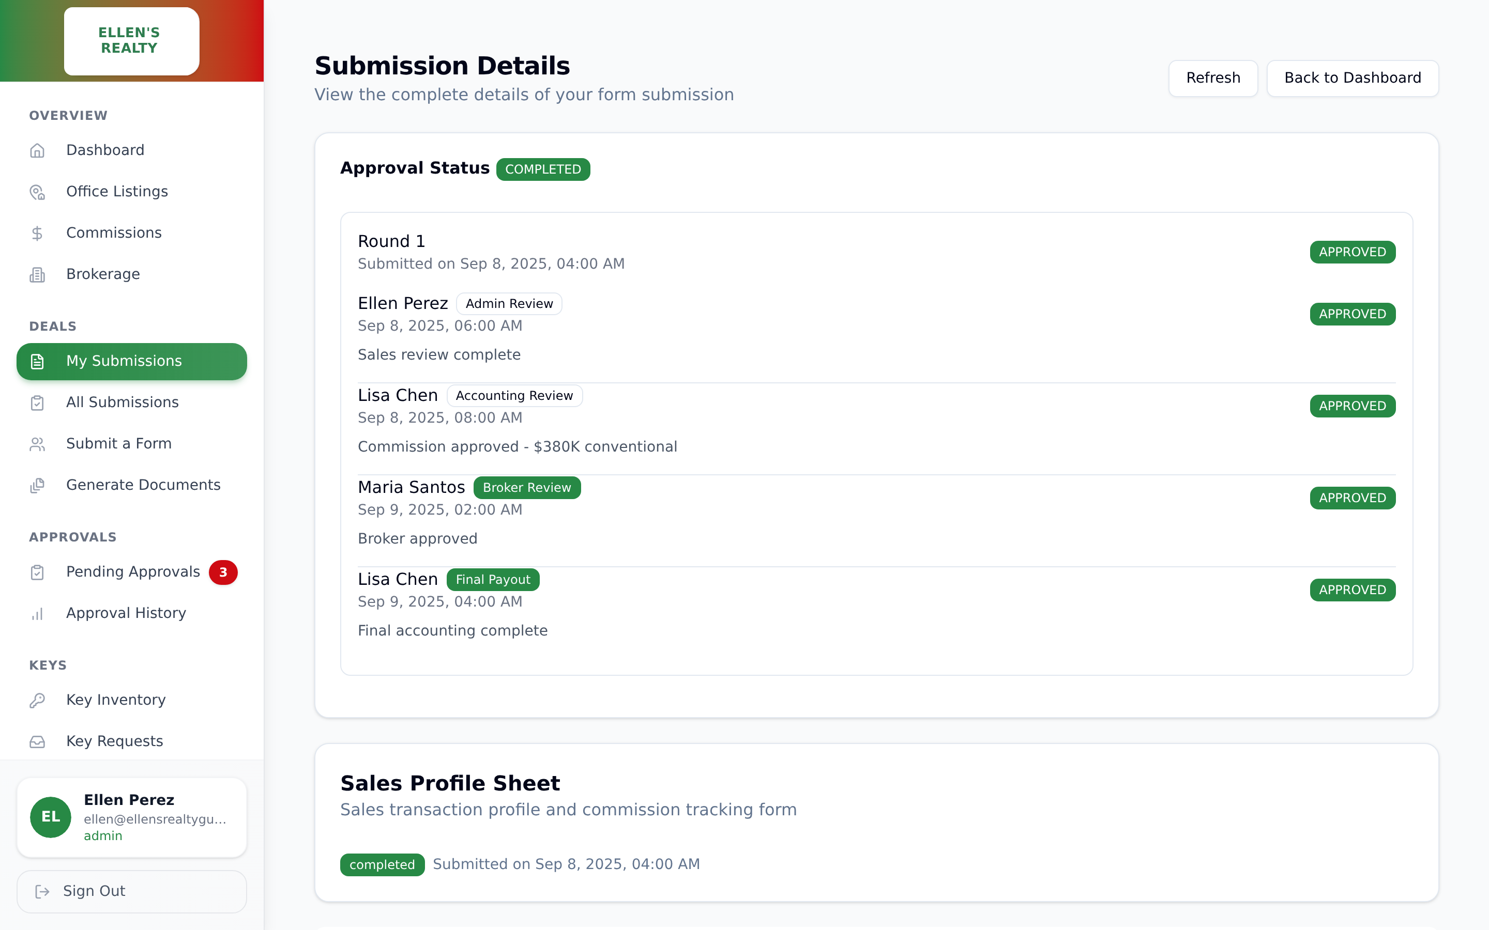Click the Admin Review tag
1489x930 pixels.
(509, 303)
